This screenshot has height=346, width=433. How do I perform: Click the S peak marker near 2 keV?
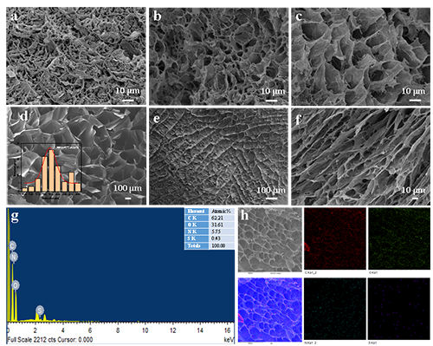(x=40, y=310)
